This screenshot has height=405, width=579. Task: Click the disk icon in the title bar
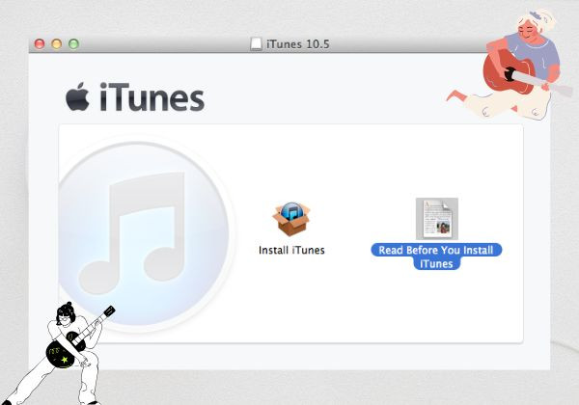pos(256,44)
